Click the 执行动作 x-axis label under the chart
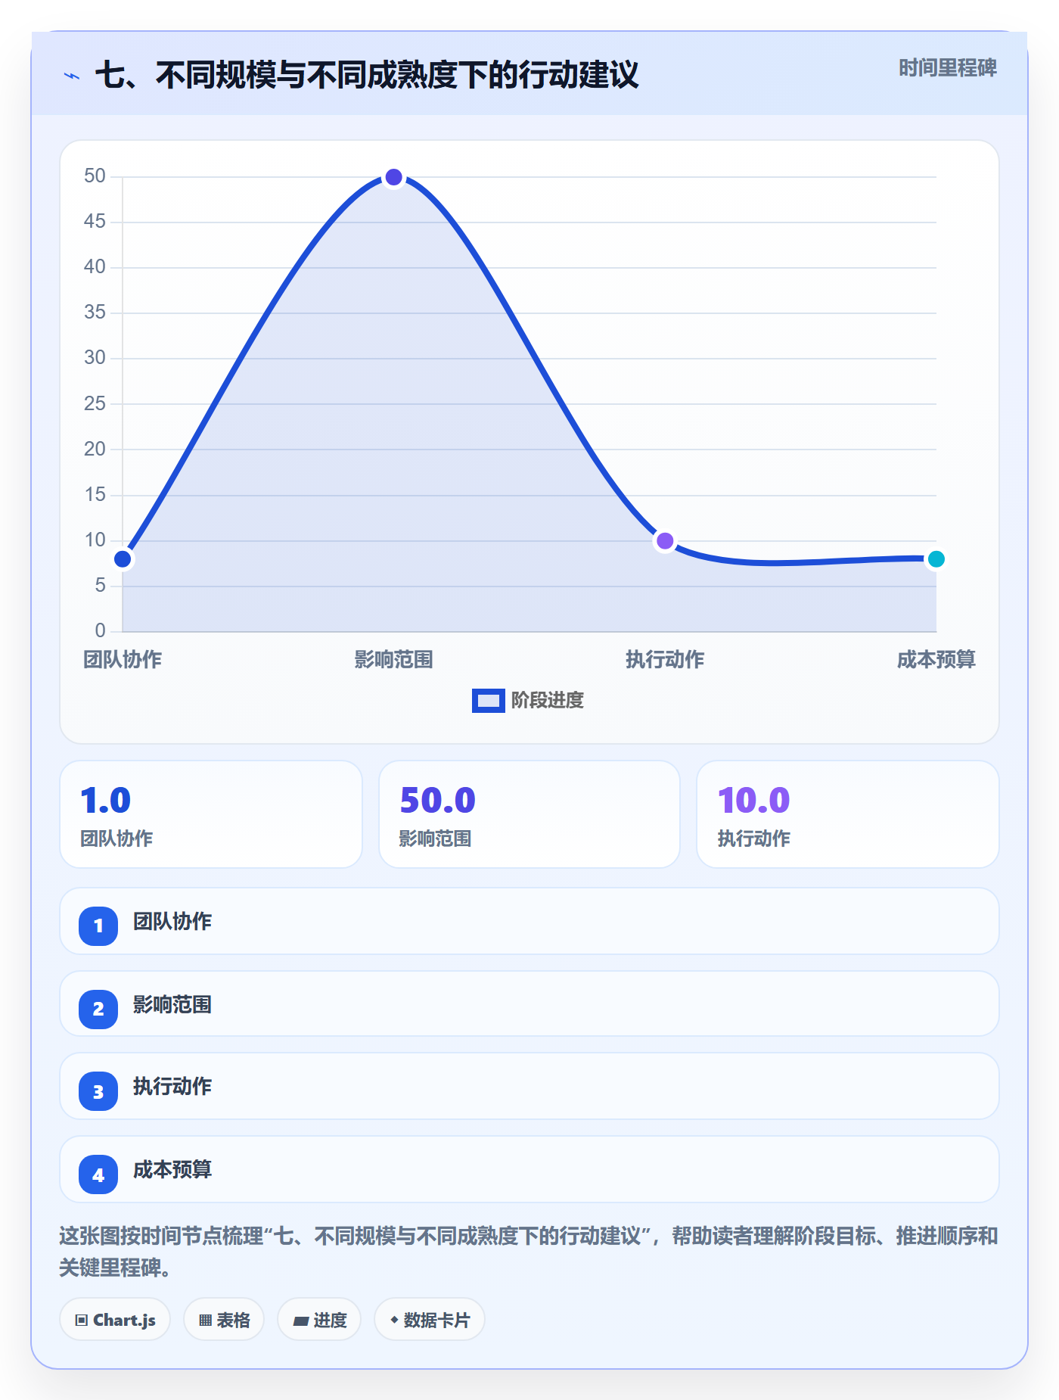Screen dimensions: 1059x1400 coord(665,660)
